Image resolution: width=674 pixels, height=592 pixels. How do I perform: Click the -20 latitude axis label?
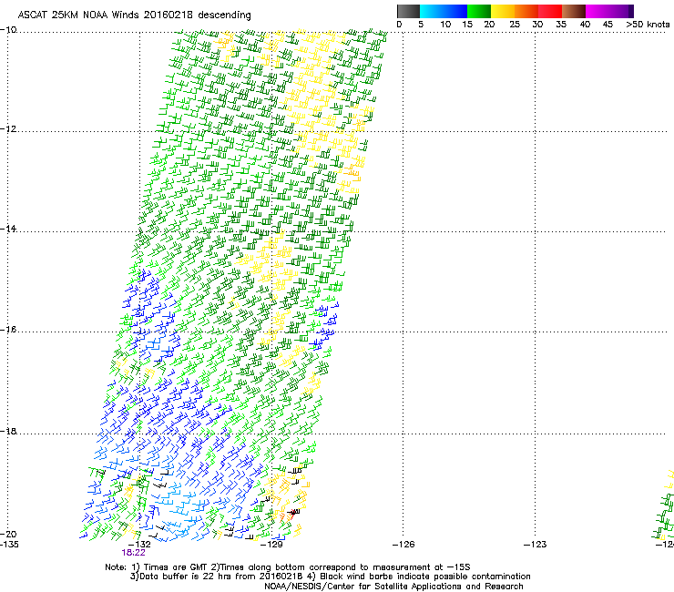click(8, 534)
